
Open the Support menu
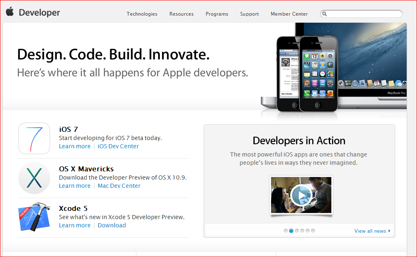[x=249, y=14]
